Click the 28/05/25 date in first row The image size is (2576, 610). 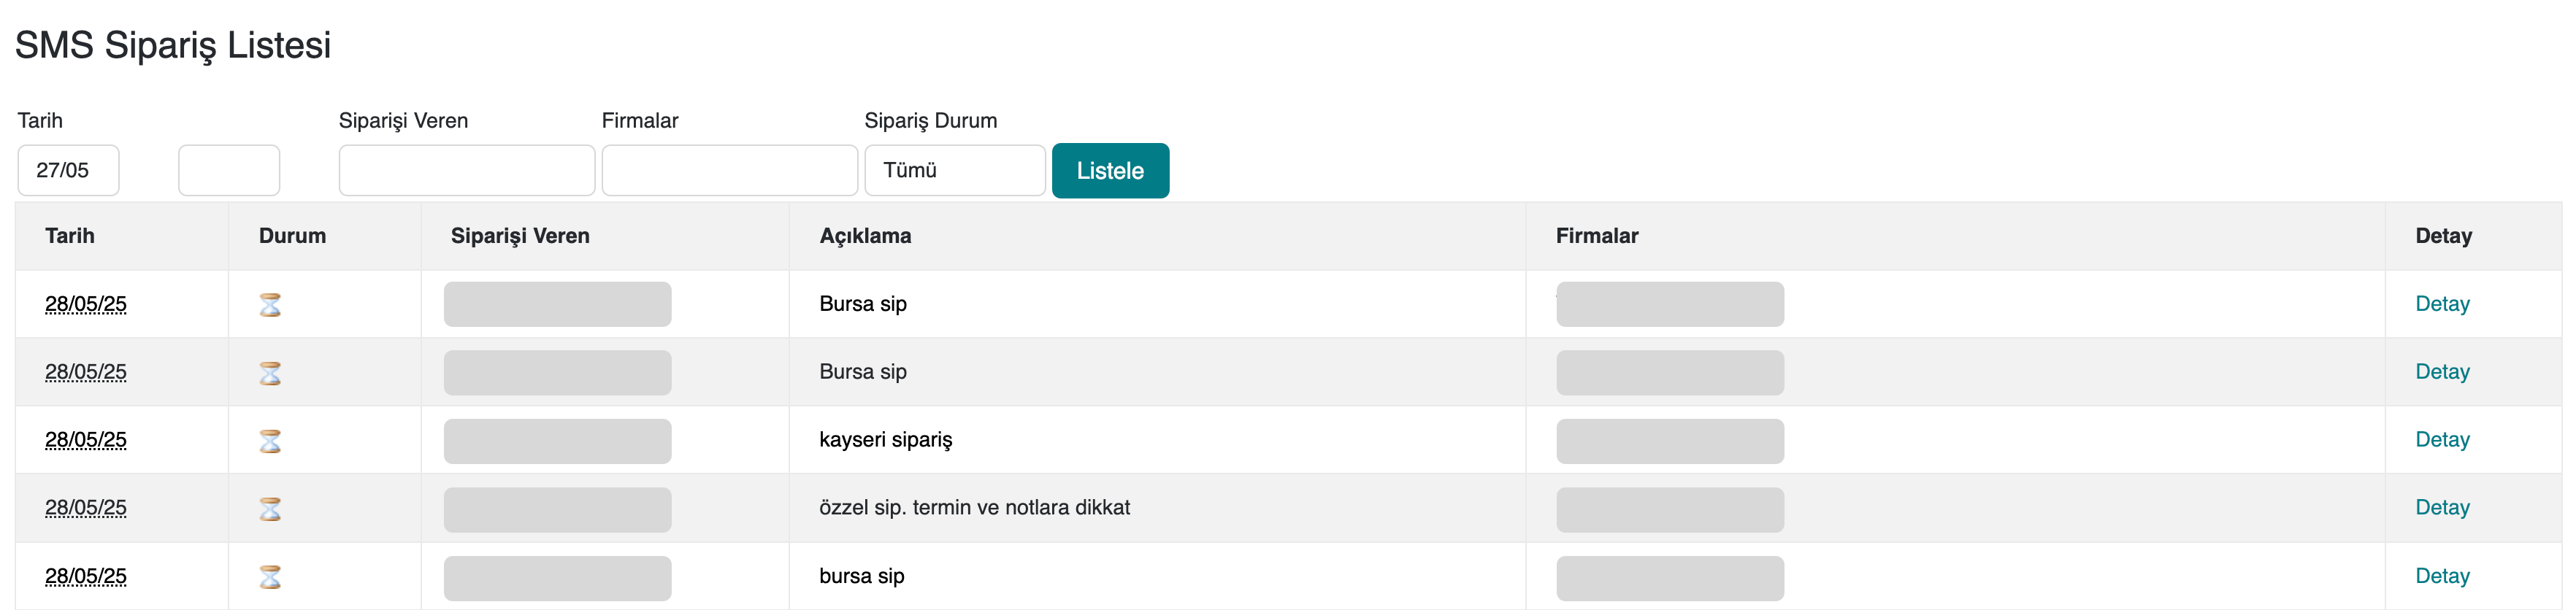coord(86,304)
